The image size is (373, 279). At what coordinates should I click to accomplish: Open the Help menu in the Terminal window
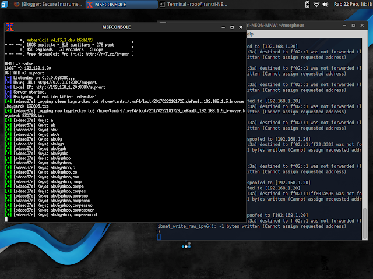pyautogui.click(x=250, y=34)
